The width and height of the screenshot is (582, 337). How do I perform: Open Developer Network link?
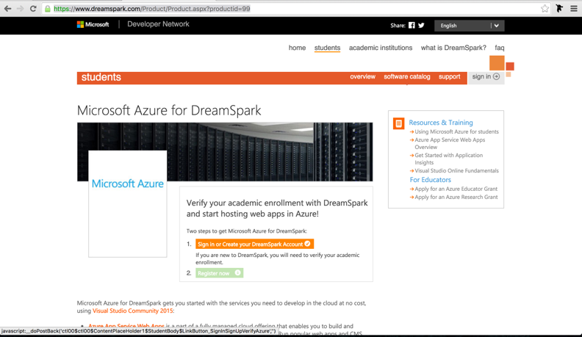pyautogui.click(x=158, y=24)
